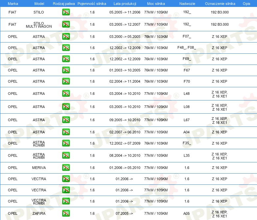Click the Model column header
The height and width of the screenshot is (220, 257).
tap(39, 4)
